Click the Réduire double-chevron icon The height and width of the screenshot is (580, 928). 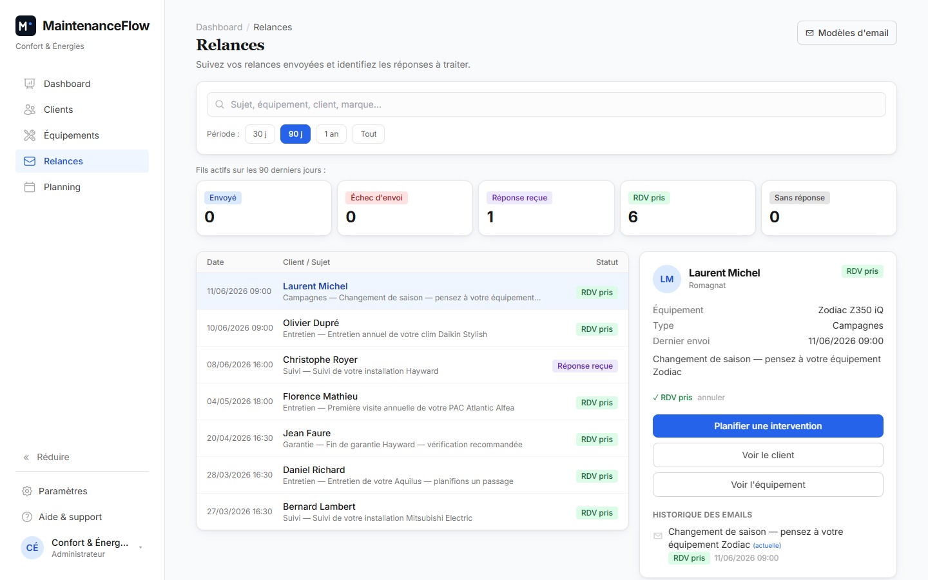26,458
